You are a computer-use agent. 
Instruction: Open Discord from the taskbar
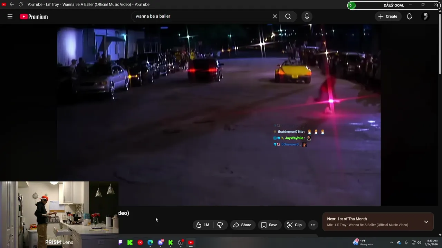coord(161,242)
